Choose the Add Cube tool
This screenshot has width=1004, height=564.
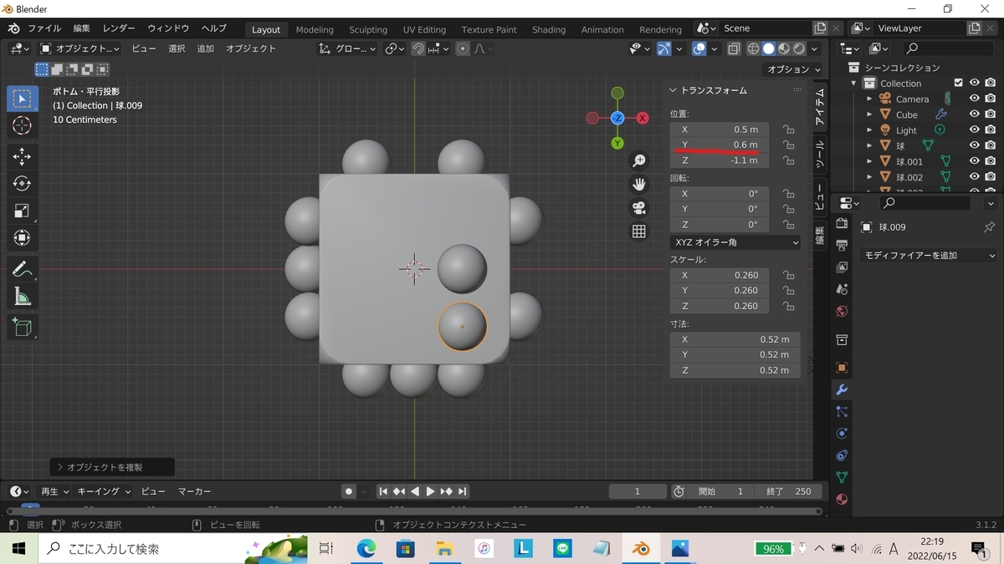click(x=23, y=327)
